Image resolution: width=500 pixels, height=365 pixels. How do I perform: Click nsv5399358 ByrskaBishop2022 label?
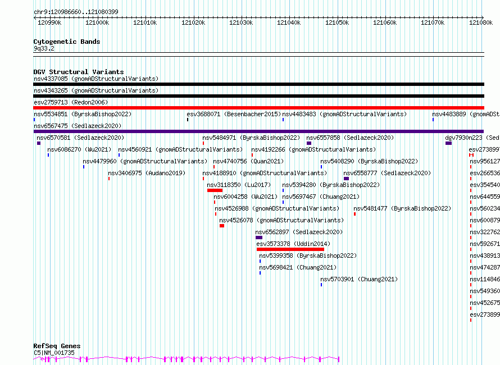point(308,255)
